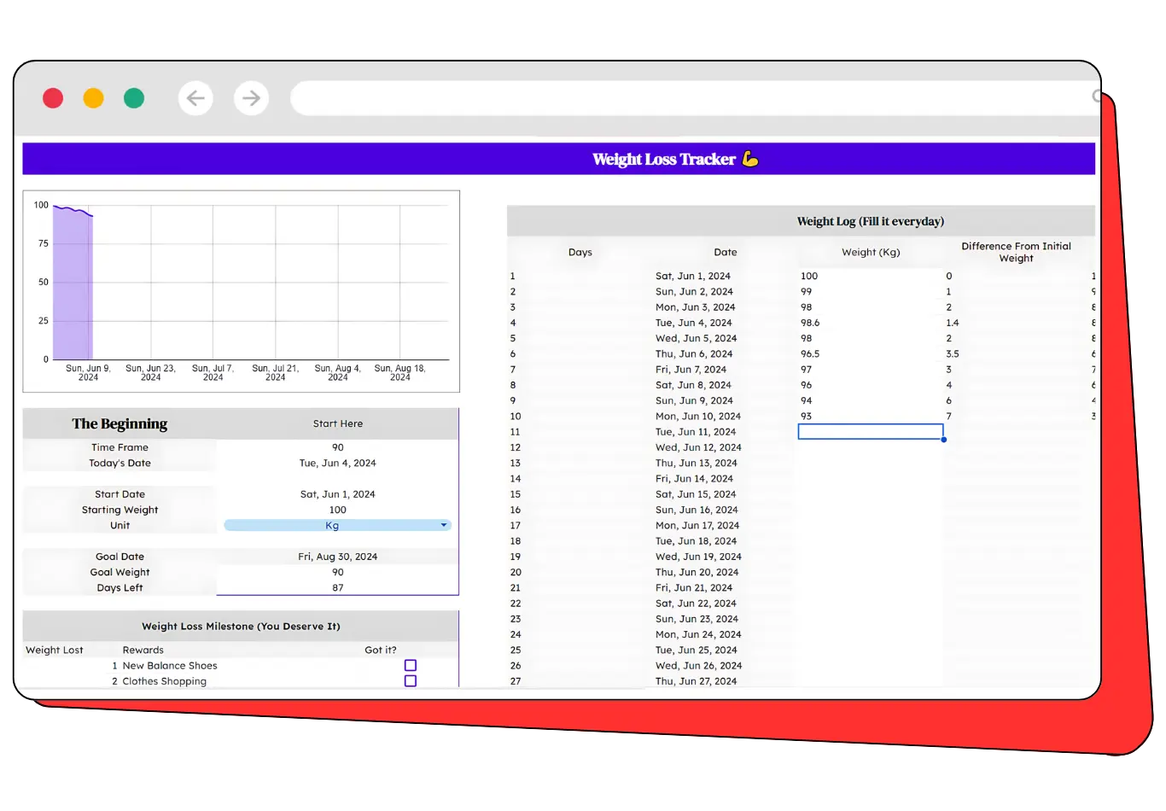Click the Goal Weight value cell
This screenshot has height=811, width=1166.
pyautogui.click(x=337, y=573)
